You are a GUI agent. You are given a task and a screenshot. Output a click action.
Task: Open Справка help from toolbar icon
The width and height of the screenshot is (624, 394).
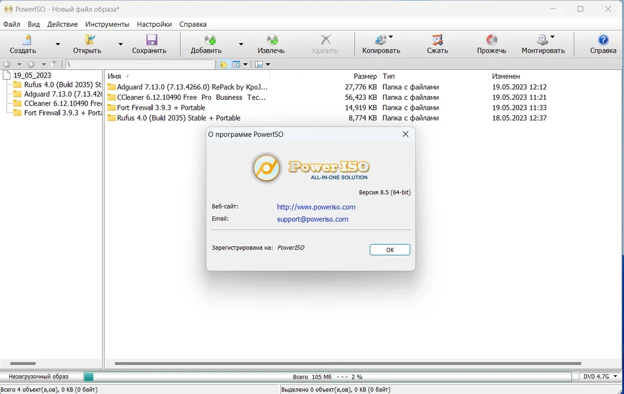pyautogui.click(x=603, y=40)
